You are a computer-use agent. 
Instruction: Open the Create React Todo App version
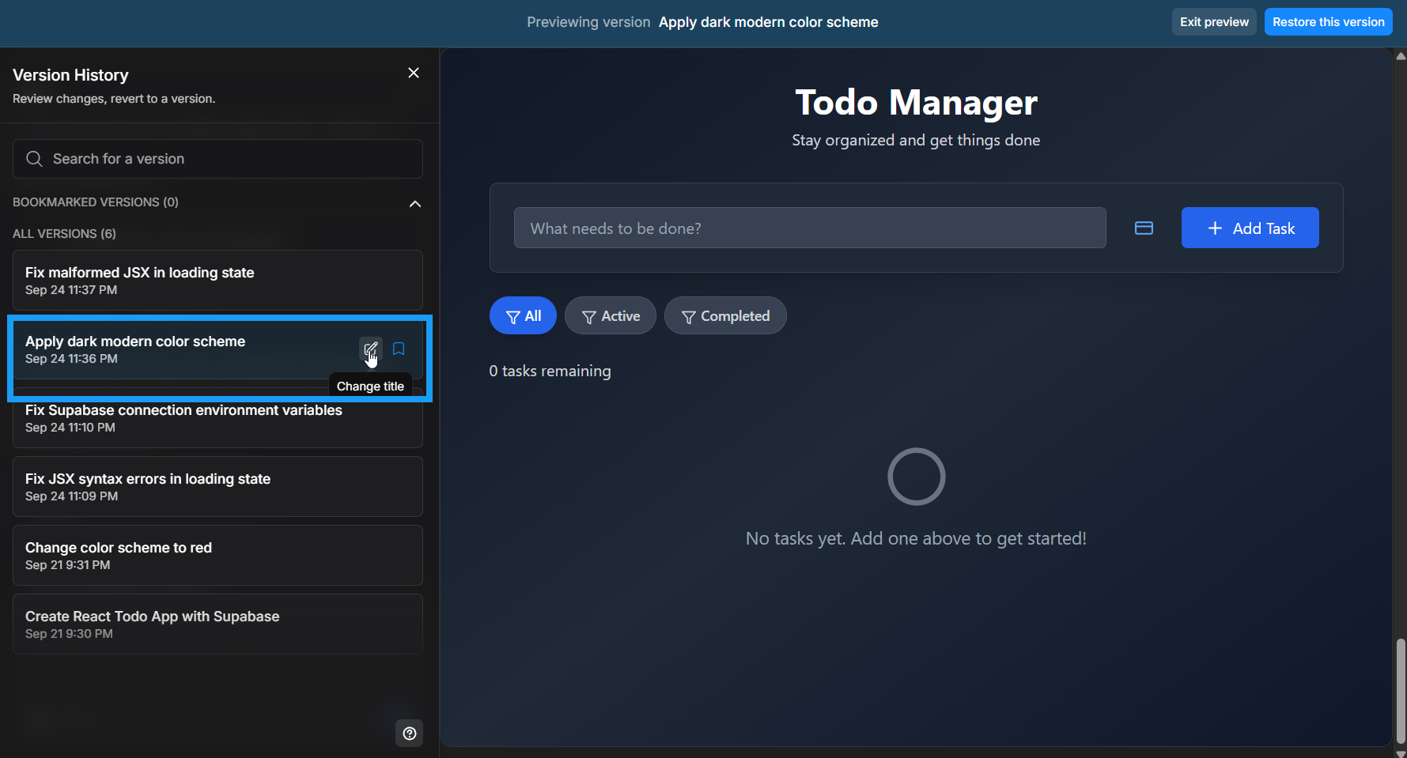pos(217,624)
